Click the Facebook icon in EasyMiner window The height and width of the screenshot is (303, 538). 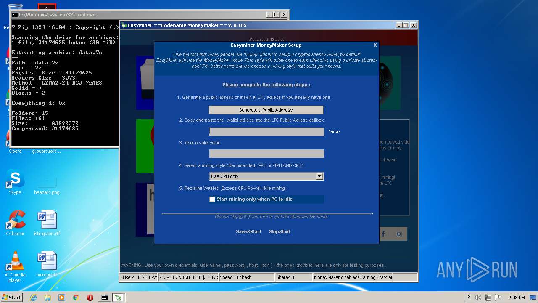383,234
